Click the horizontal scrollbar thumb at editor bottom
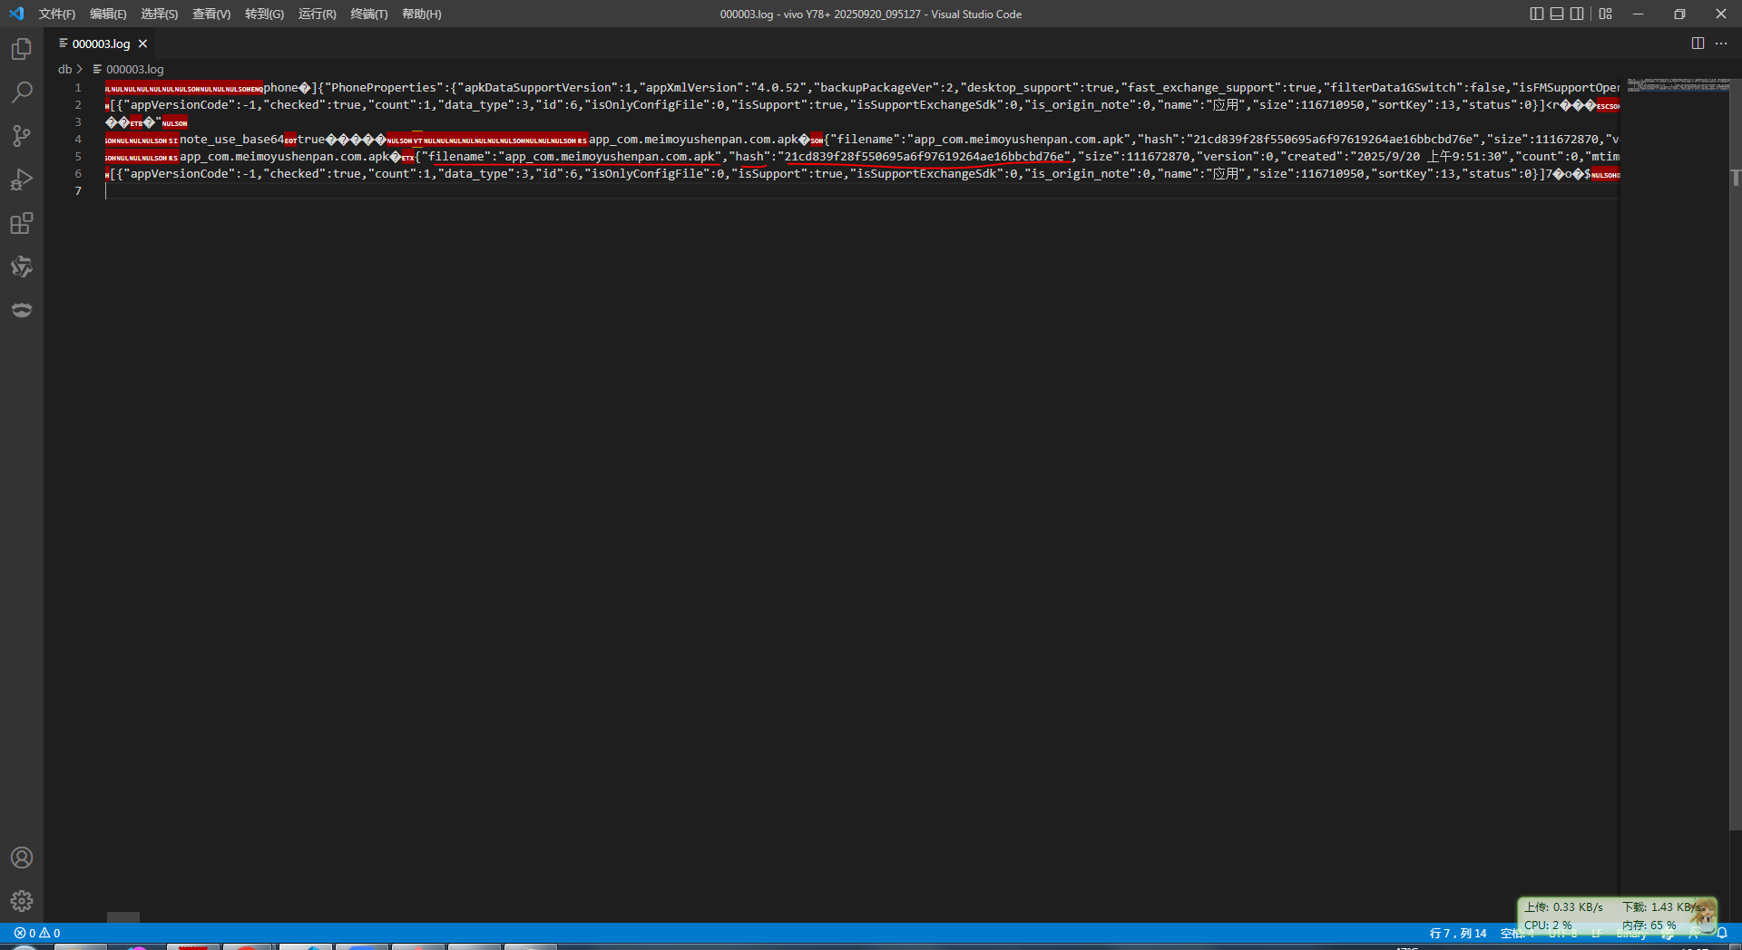 123,917
